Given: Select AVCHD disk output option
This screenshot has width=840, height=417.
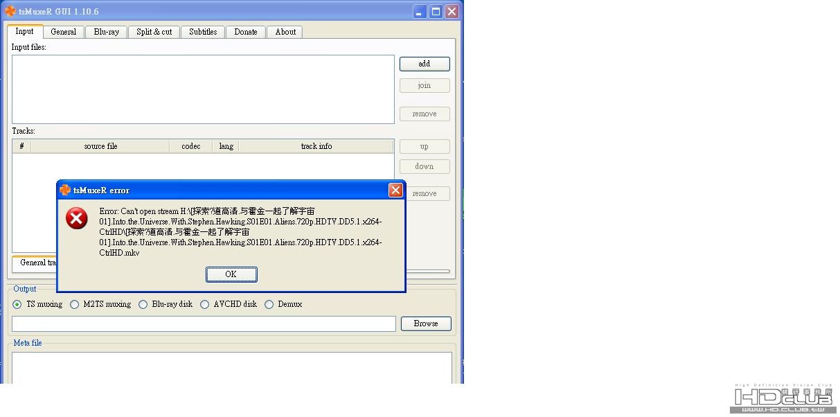Looking at the screenshot, I should [229, 304].
